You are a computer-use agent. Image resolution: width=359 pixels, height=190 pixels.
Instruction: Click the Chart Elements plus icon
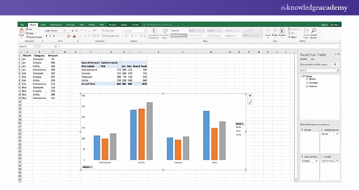(x=250, y=96)
